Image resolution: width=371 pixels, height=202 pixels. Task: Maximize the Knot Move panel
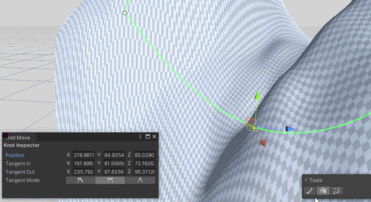[147, 136]
